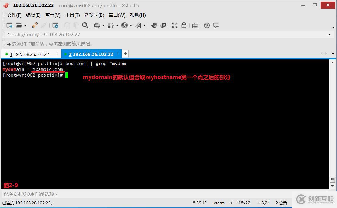Click the tab bar left arrow

[322, 54]
